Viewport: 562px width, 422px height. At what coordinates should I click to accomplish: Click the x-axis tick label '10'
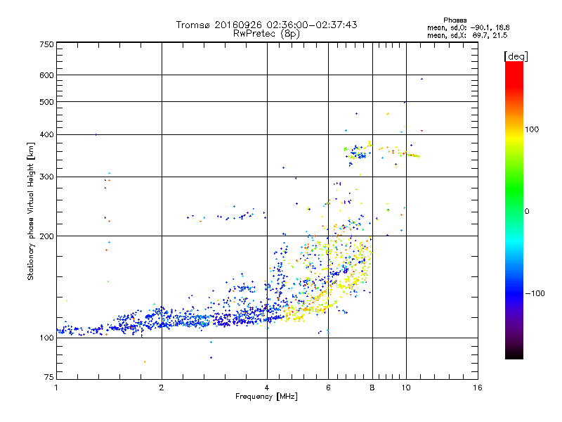pyautogui.click(x=406, y=388)
